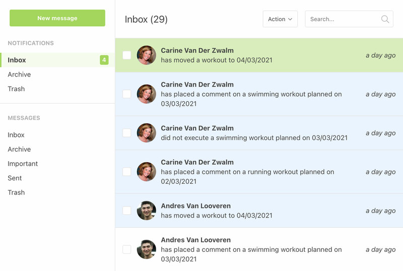Click the Inbox unread count badge
Image resolution: width=403 pixels, height=271 pixels.
tap(104, 60)
